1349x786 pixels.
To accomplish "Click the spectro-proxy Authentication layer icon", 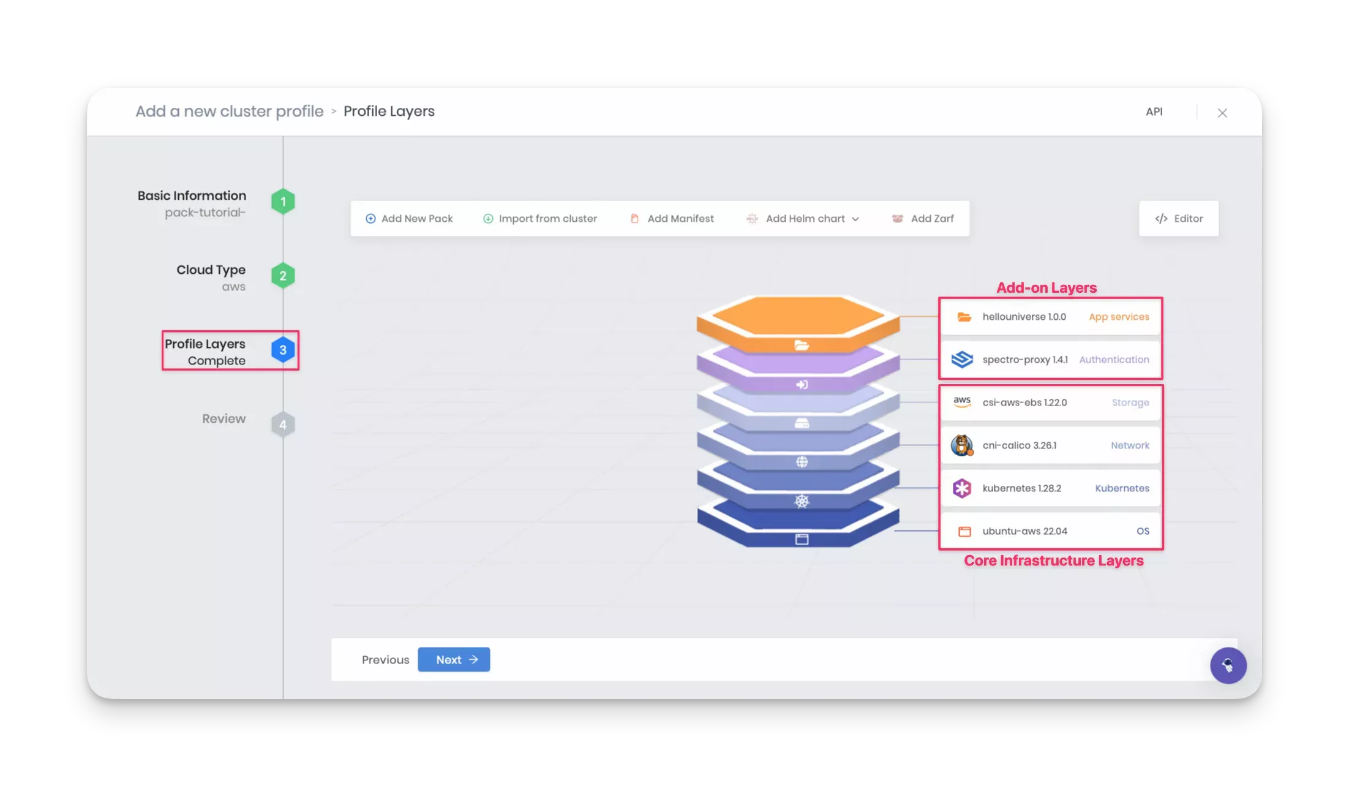I will coord(963,360).
